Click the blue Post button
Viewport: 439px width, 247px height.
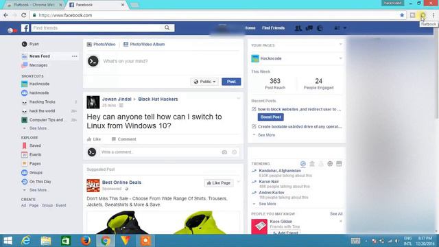click(x=231, y=82)
